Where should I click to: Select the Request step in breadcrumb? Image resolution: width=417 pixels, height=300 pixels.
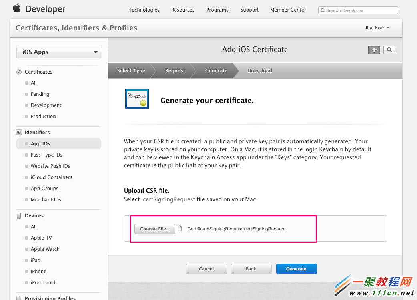tap(175, 71)
